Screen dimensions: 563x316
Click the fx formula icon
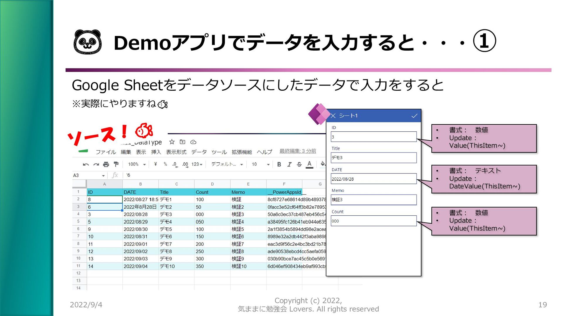click(x=115, y=175)
